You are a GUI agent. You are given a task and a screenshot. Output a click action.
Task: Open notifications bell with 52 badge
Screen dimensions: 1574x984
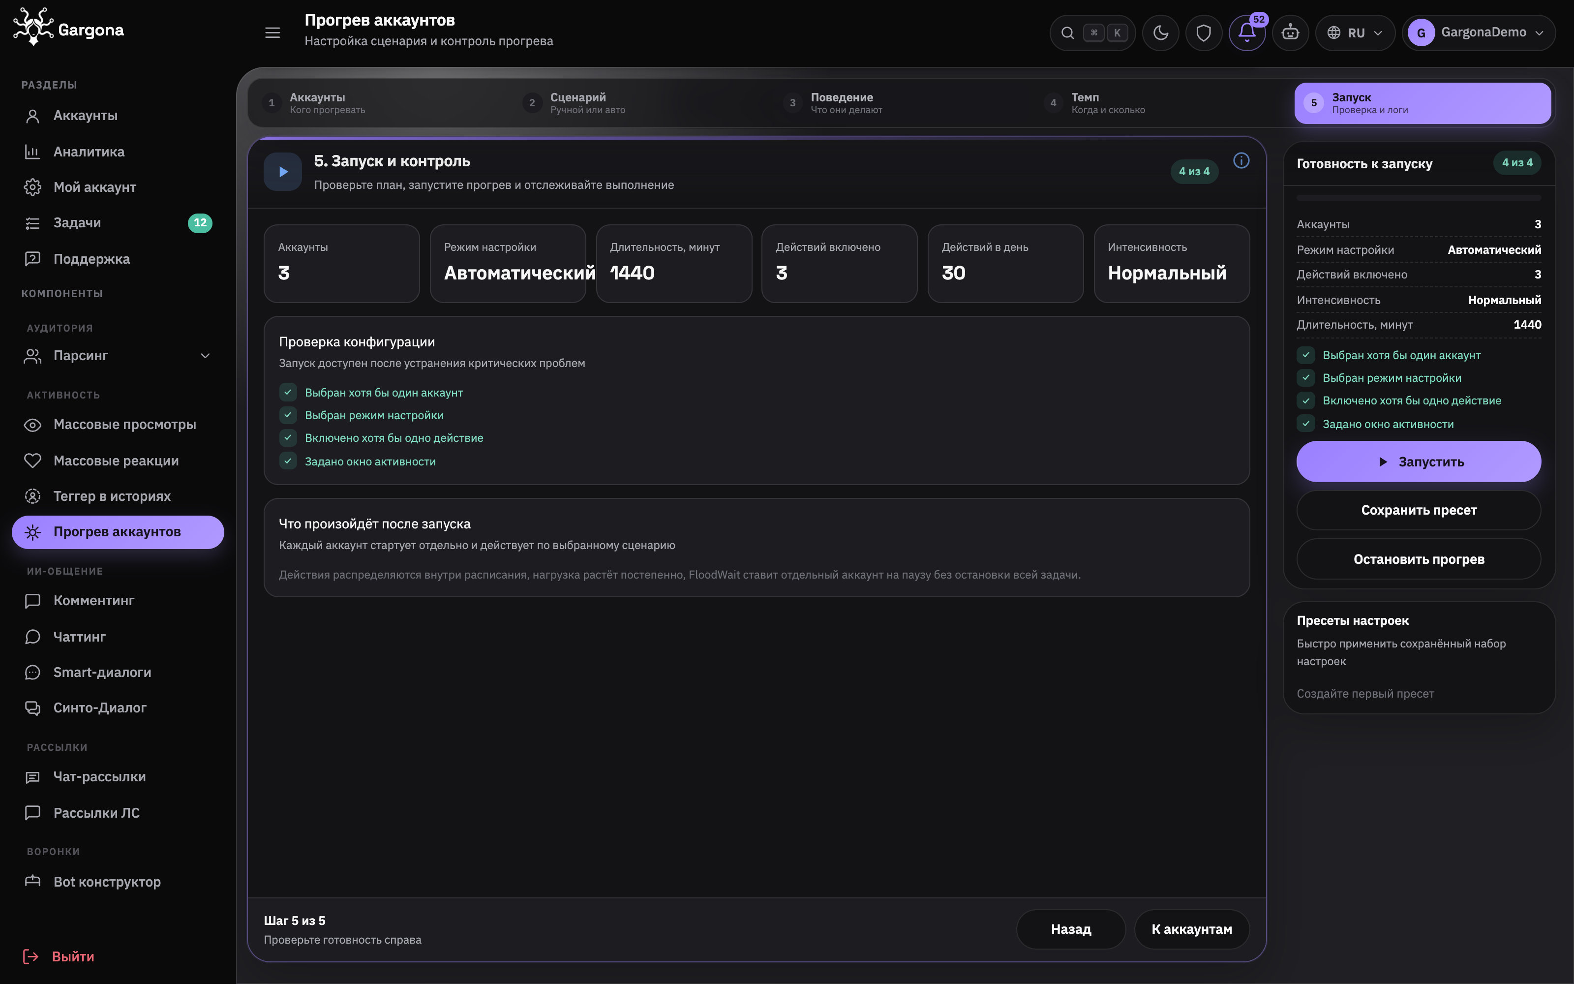pos(1247,32)
